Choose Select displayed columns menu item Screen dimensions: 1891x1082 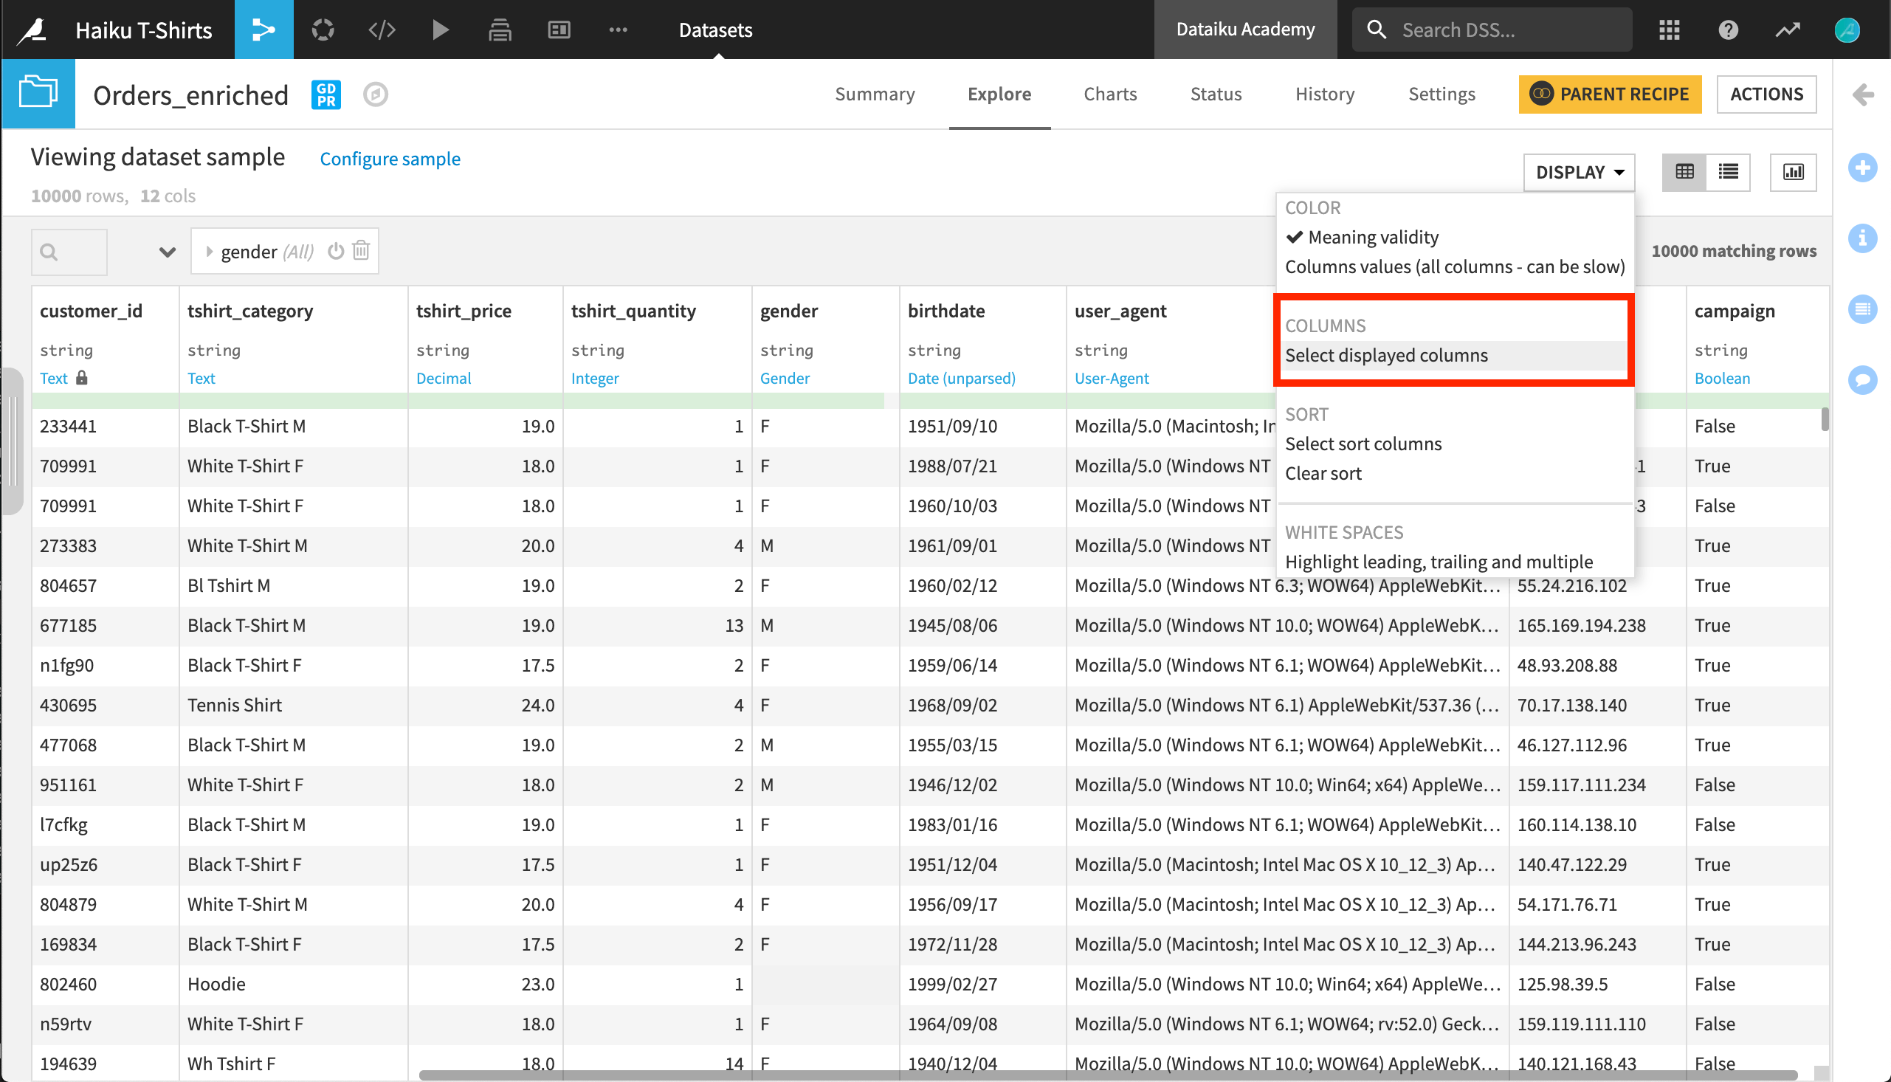pos(1386,355)
